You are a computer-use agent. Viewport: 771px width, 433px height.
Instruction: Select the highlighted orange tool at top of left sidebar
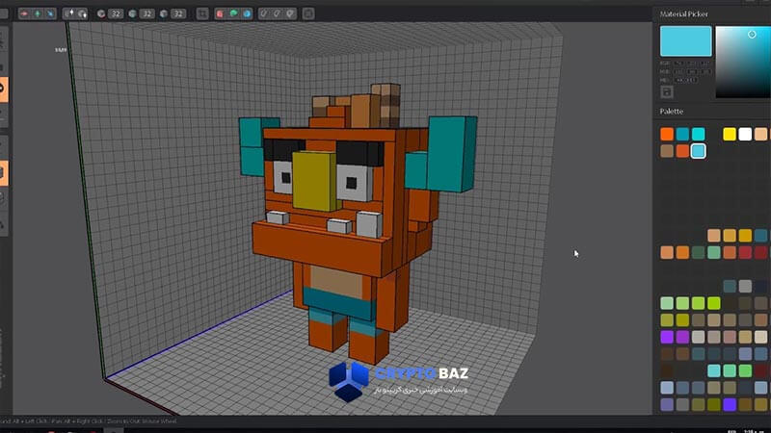click(x=4, y=89)
